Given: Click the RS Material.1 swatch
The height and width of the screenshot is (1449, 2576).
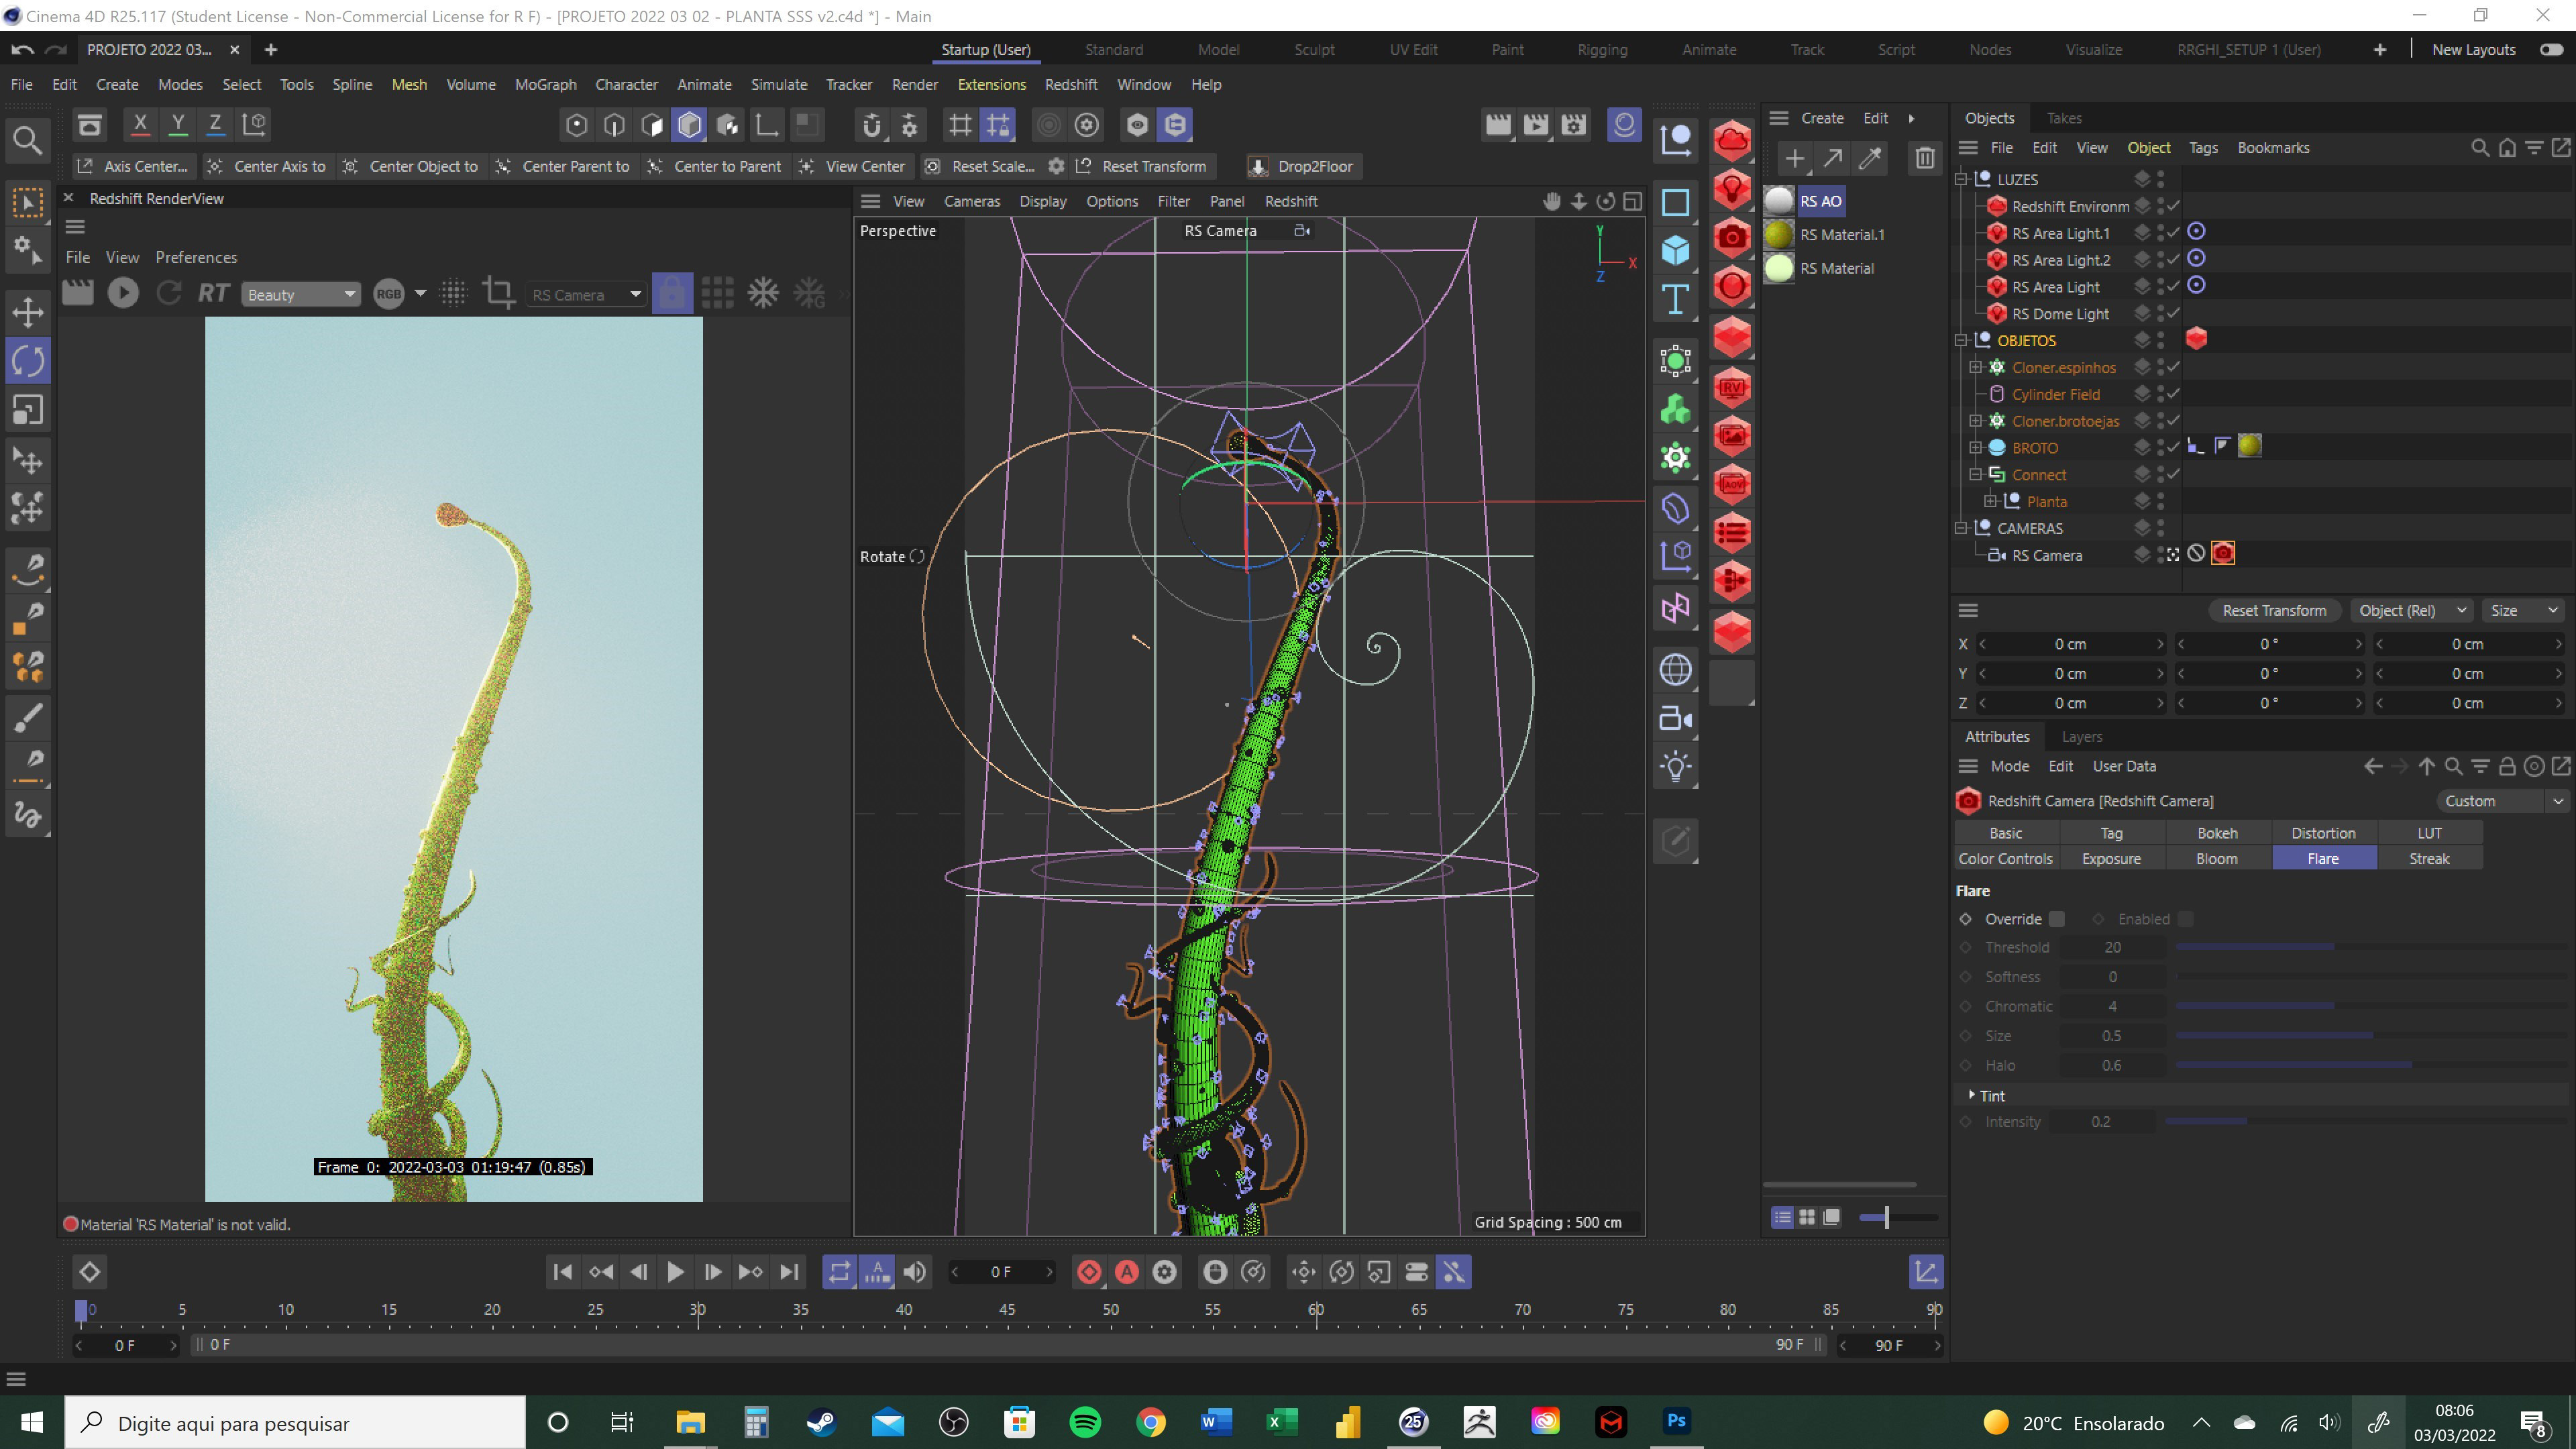Looking at the screenshot, I should (1778, 234).
